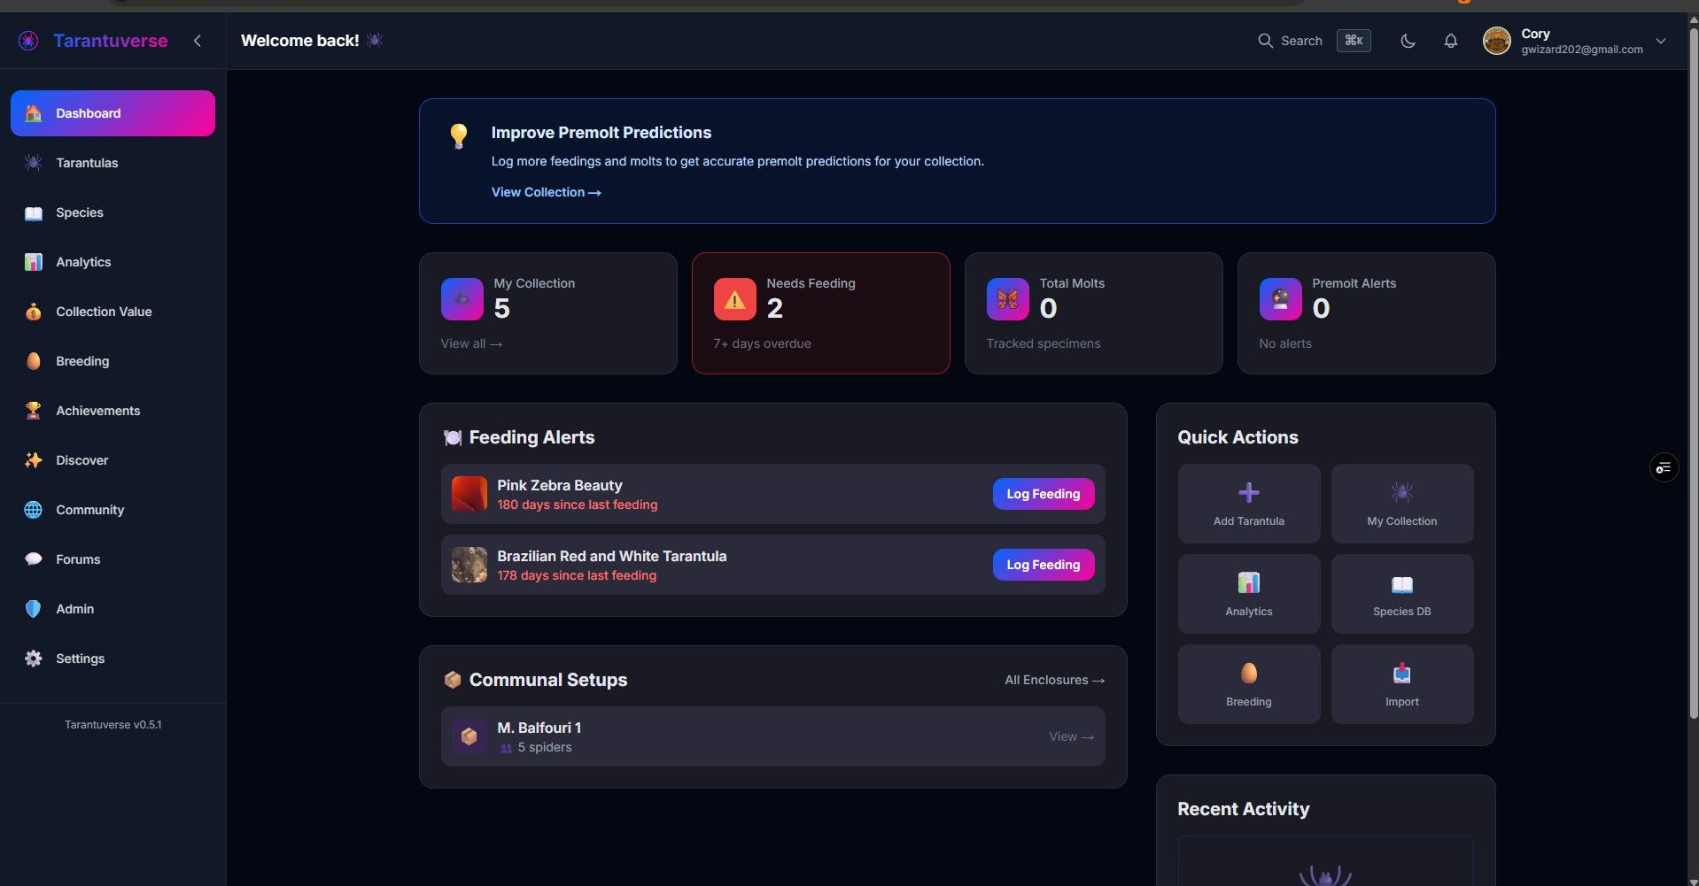This screenshot has width=1699, height=886.
Task: Click the floating list-settings button at right edge
Action: click(x=1664, y=467)
